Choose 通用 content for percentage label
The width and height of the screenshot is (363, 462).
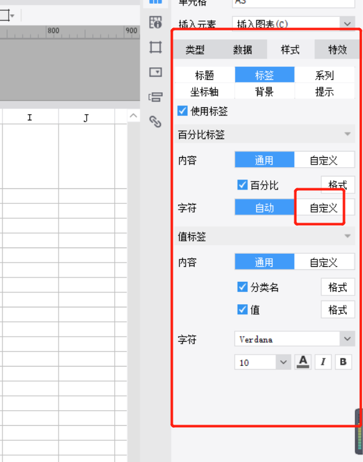tap(264, 160)
